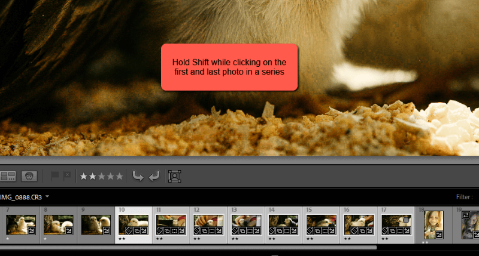The image size is (479, 256).
Task: Click the two-star rating under photo 10
Action: tap(122, 239)
